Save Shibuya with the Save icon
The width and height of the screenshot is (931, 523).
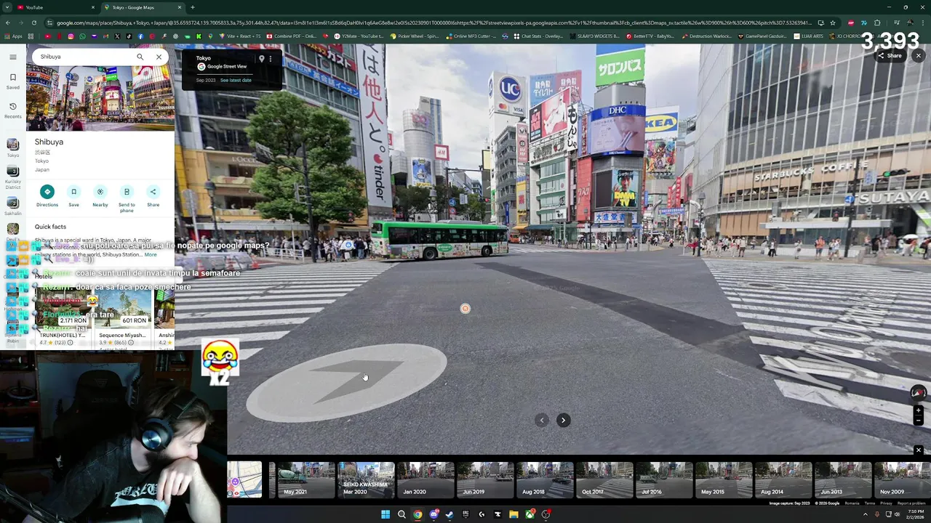point(73,192)
